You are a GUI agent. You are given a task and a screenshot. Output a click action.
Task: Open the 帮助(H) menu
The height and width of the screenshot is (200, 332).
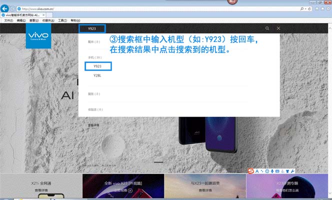(75, 20)
